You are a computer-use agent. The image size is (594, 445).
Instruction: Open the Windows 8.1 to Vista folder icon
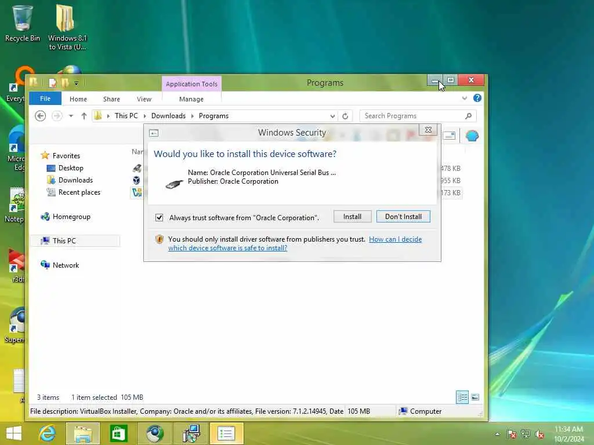click(x=67, y=27)
